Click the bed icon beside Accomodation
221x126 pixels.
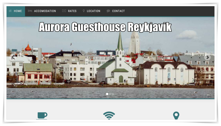pos(30,11)
